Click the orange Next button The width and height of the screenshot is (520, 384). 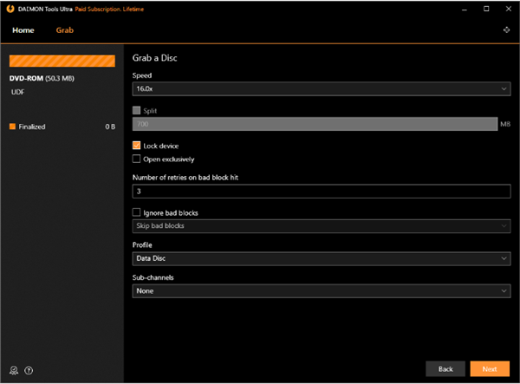[x=490, y=368]
